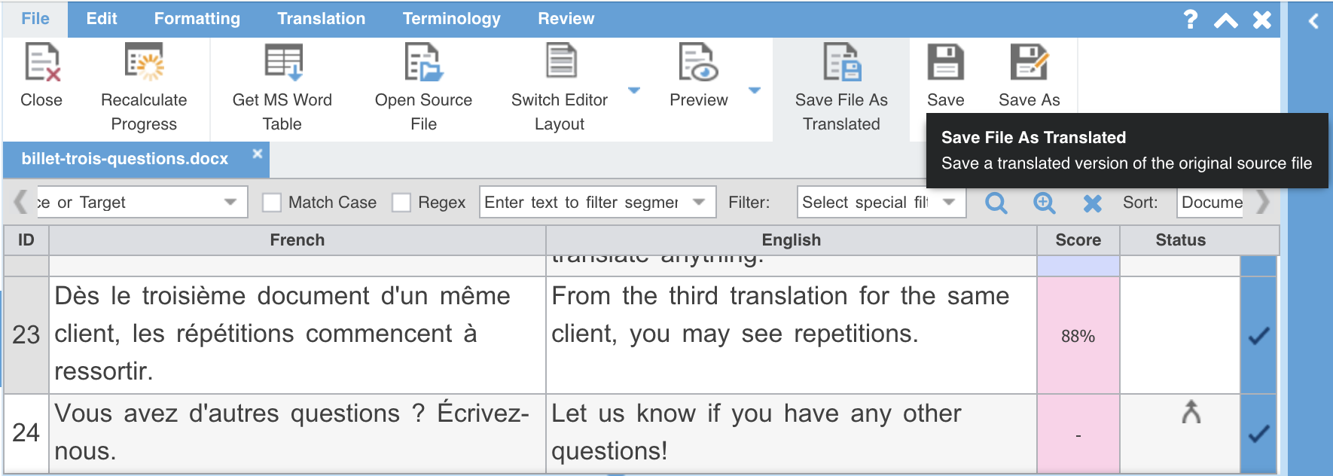This screenshot has width=1333, height=476.
Task: Click the 88% score cell
Action: (x=1078, y=336)
